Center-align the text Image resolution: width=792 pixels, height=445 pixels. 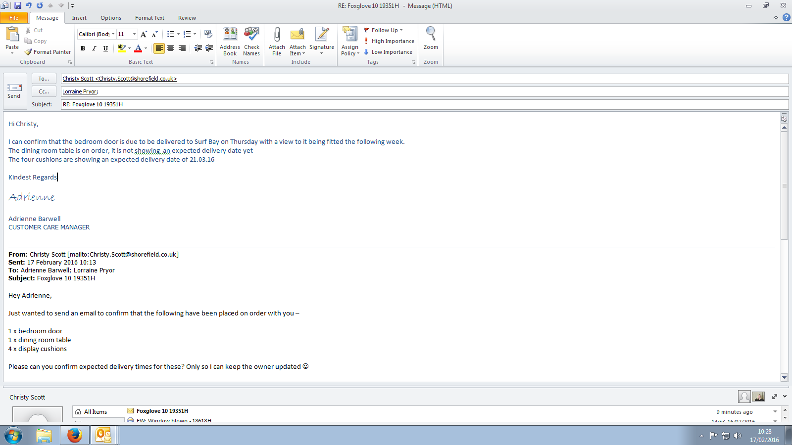[171, 48]
